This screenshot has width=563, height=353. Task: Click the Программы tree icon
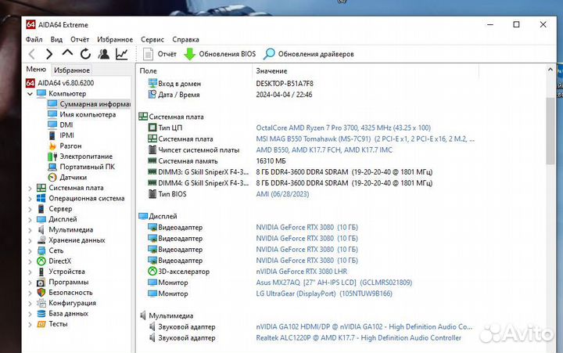[41, 283]
